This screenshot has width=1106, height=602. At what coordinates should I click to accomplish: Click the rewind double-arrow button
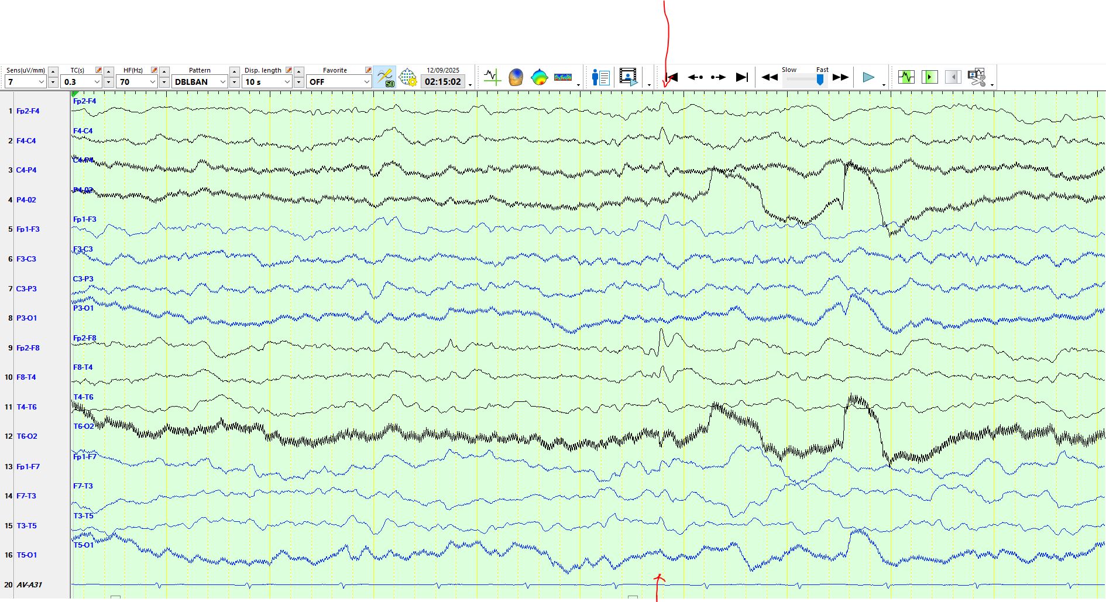(770, 77)
